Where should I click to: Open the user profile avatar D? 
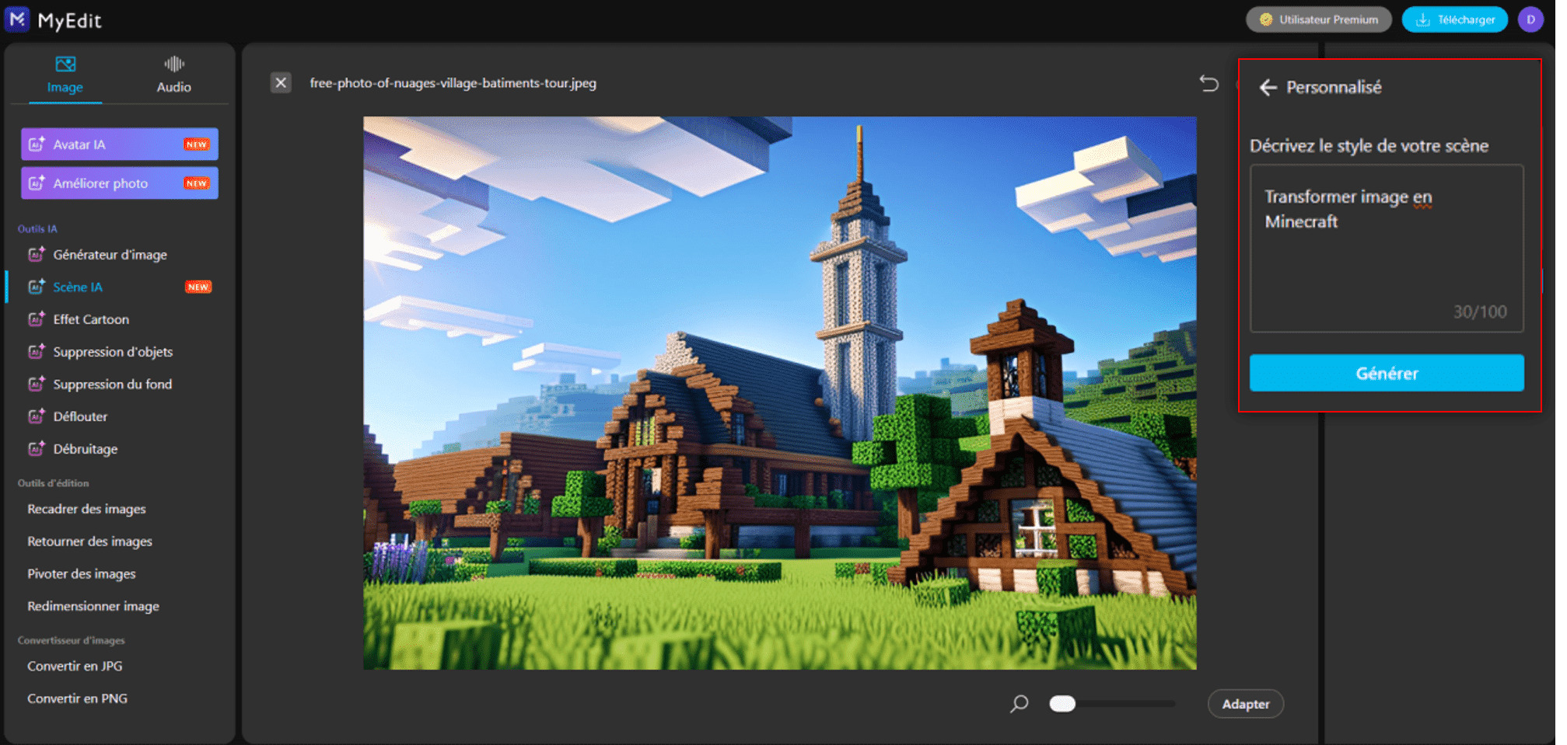(x=1530, y=19)
